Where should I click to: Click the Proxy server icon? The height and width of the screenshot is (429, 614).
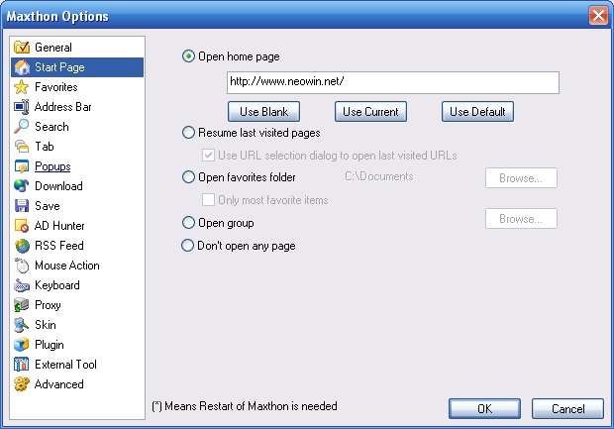coord(22,305)
